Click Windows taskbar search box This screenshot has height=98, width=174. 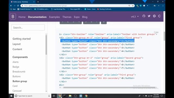pyautogui.click(x=32, y=96)
